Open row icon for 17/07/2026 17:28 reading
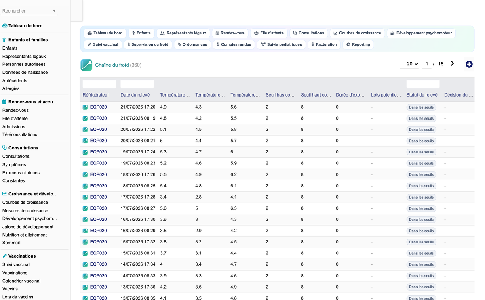This screenshot has width=485, height=300. [85, 197]
